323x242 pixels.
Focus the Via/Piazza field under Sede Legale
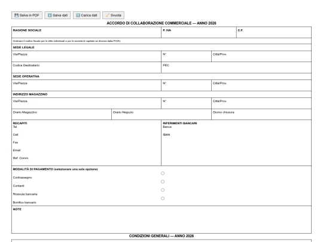(x=86, y=56)
